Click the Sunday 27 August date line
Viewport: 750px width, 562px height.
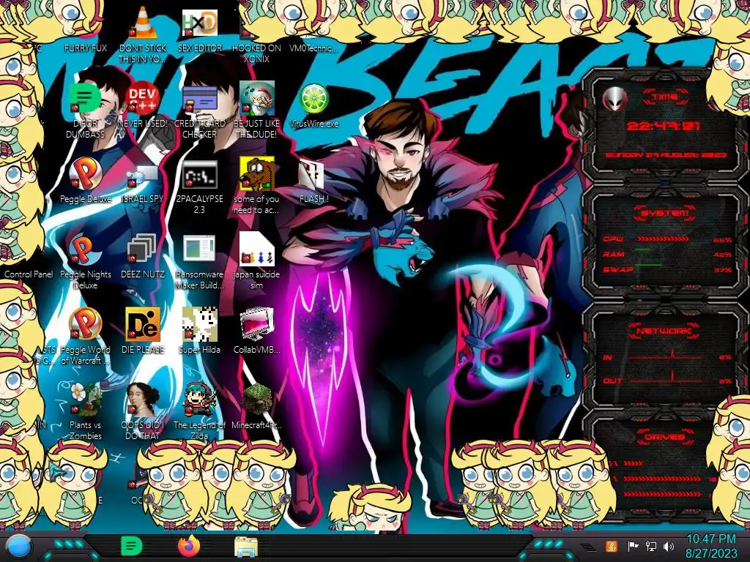[x=666, y=155]
